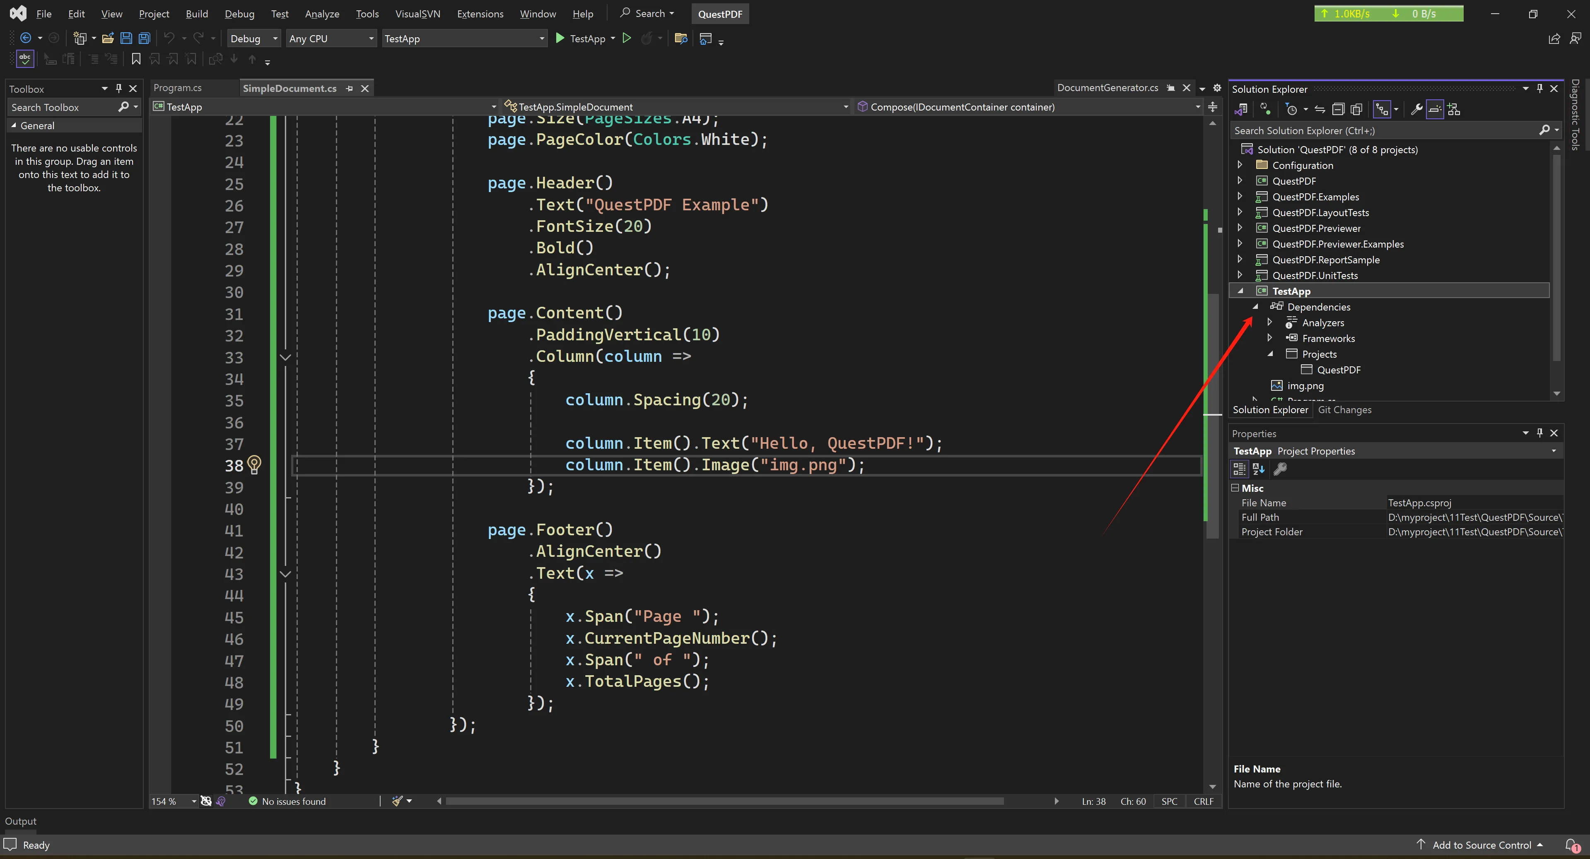Switch to the Program.cs tab
Screen dimensions: 1590x859
pos(178,88)
